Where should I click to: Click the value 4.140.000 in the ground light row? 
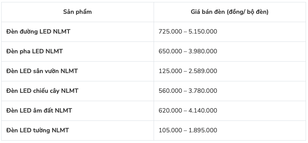203,111
